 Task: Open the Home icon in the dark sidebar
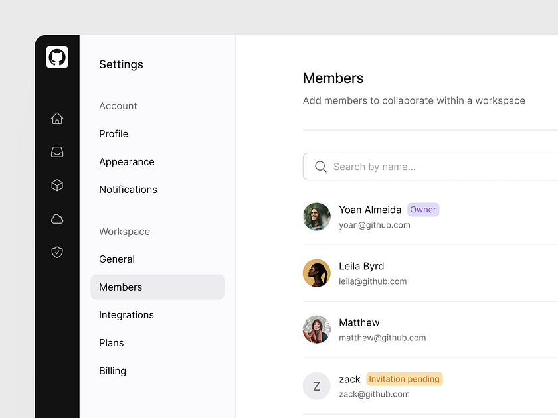57,118
